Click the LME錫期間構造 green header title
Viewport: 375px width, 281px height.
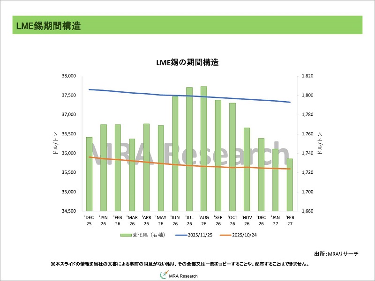[x=46, y=26]
